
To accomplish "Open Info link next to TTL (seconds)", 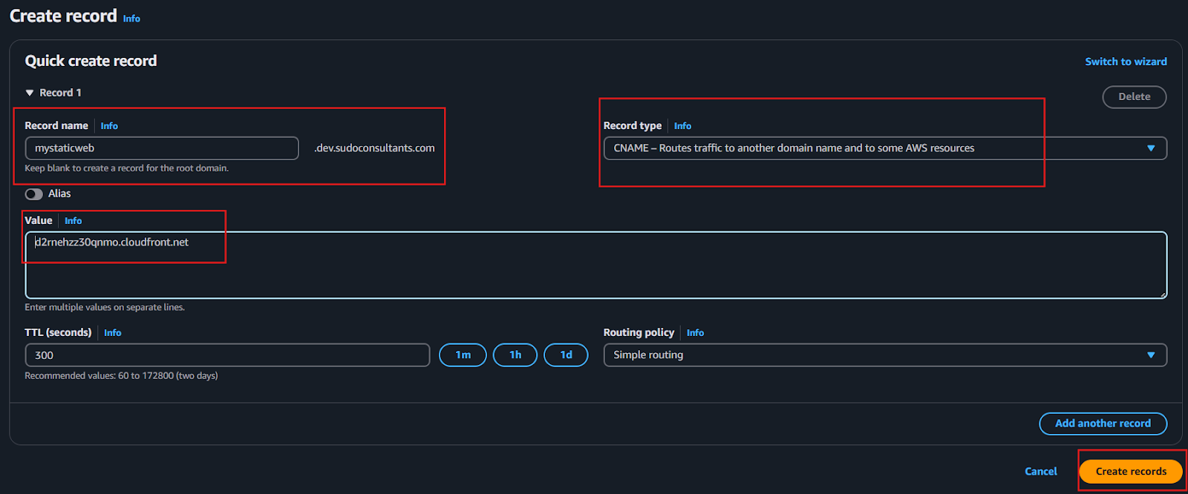I will [112, 333].
